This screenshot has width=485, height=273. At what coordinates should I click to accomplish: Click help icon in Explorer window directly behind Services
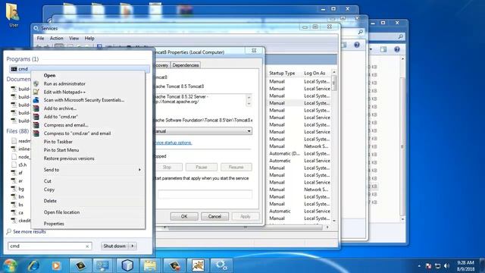[357, 45]
